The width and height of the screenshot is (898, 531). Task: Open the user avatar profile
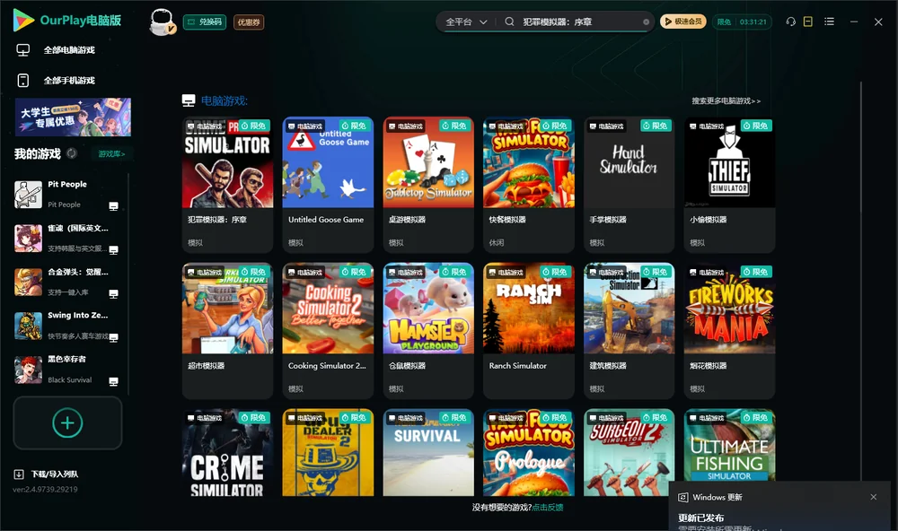(162, 22)
